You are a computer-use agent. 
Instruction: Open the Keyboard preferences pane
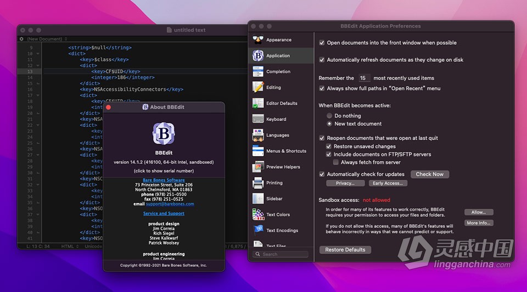[281, 119]
